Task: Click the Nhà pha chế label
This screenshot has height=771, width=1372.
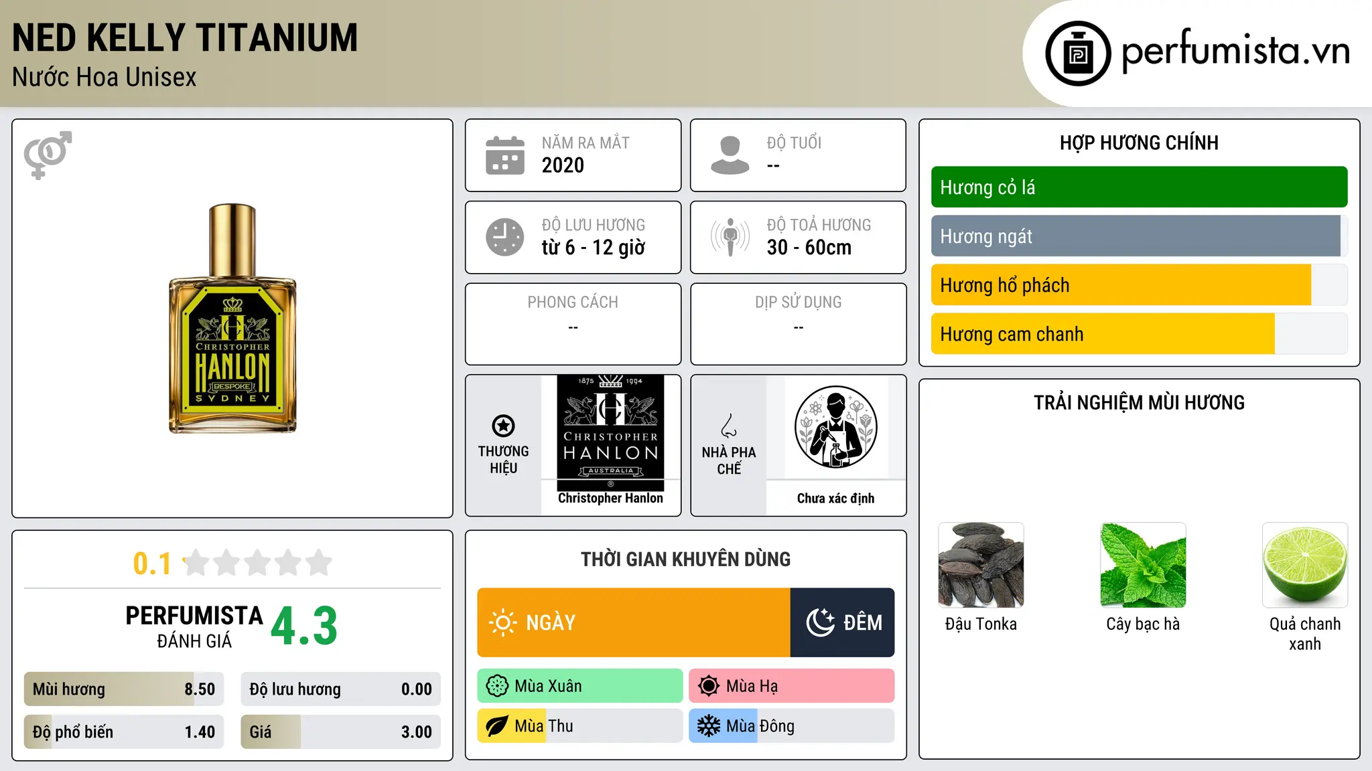Action: [x=729, y=460]
